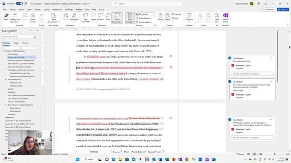Go to Previous comment in Comments group
This screenshot has height=163, width=291.
pos(100,17)
